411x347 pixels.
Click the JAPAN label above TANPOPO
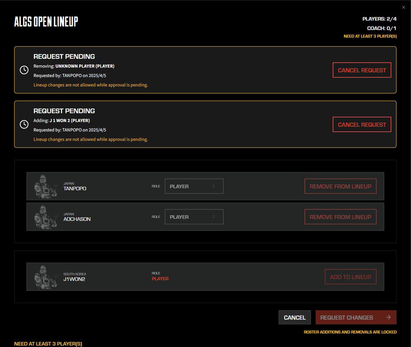[x=68, y=183]
